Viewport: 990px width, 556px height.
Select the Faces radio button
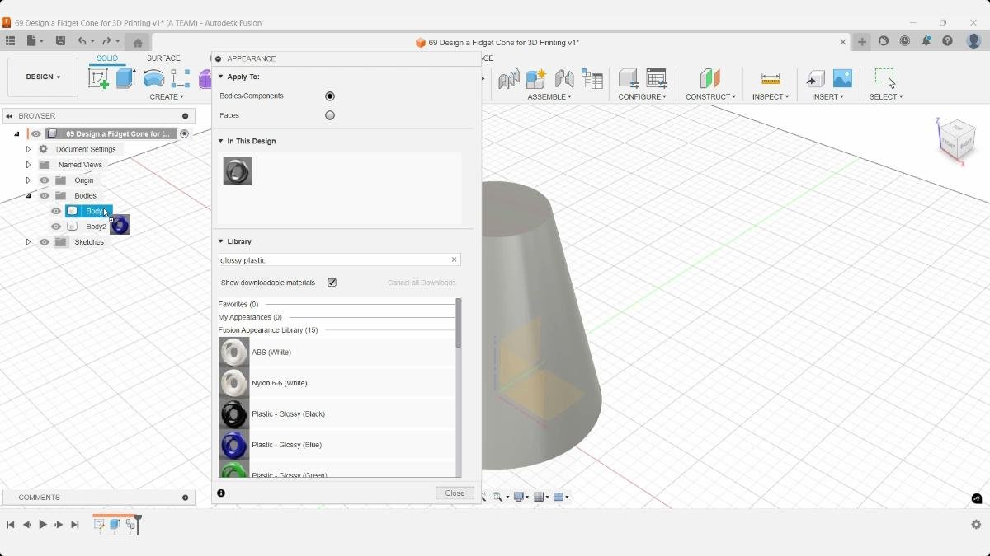pos(330,115)
